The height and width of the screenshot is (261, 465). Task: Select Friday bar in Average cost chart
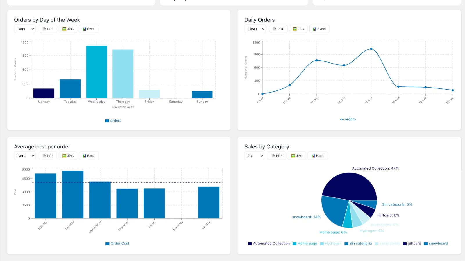(x=154, y=203)
